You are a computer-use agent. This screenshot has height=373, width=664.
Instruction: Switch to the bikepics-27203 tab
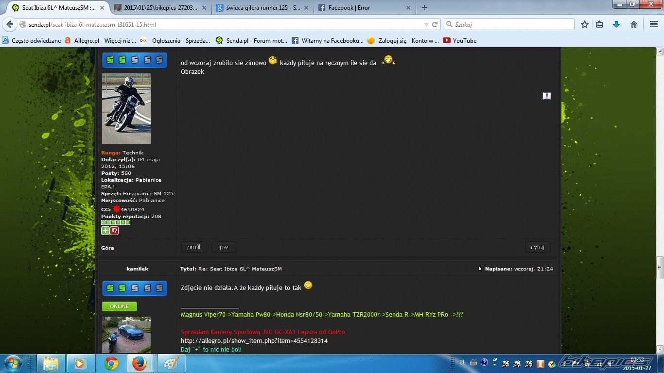159,8
